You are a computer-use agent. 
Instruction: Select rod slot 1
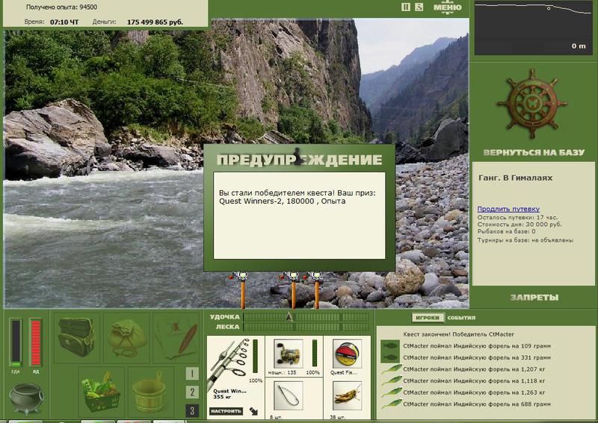[192, 374]
